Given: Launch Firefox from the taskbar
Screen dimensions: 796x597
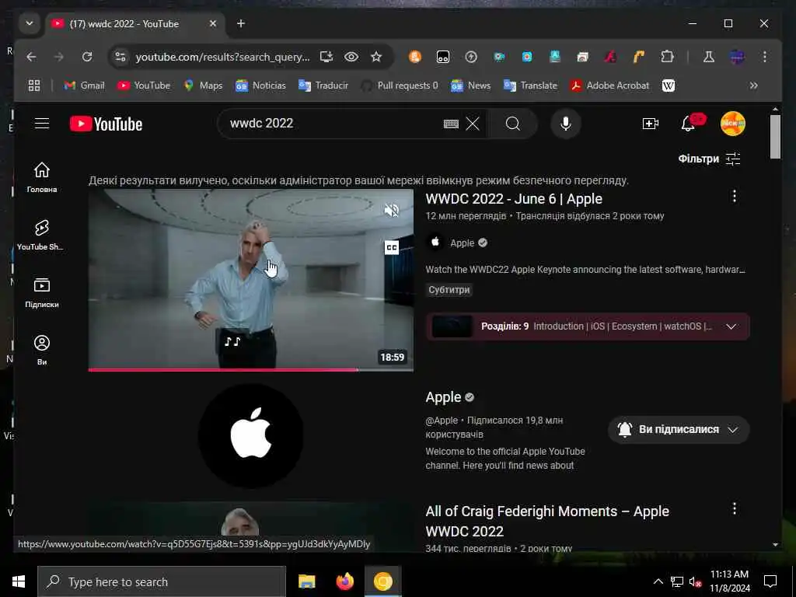Looking at the screenshot, I should pos(344,581).
